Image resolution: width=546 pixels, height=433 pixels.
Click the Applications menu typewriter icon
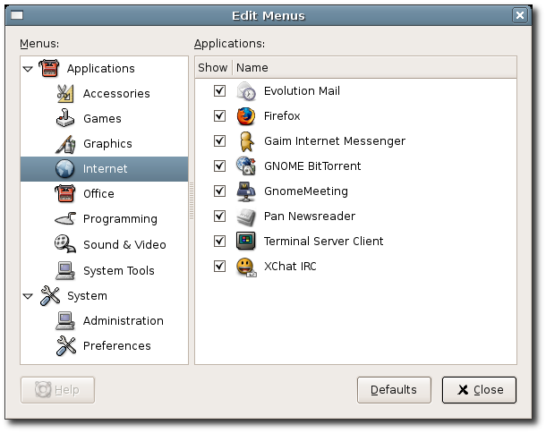coord(48,68)
